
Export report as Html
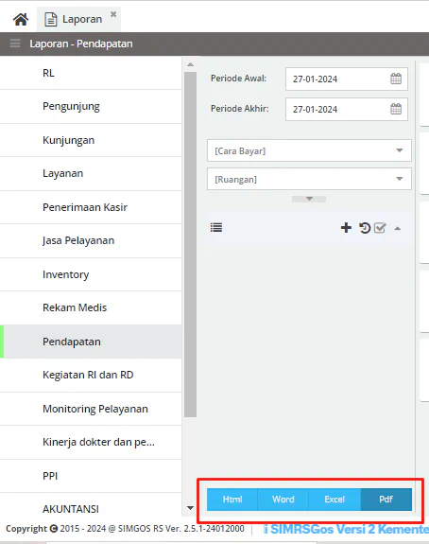click(232, 500)
